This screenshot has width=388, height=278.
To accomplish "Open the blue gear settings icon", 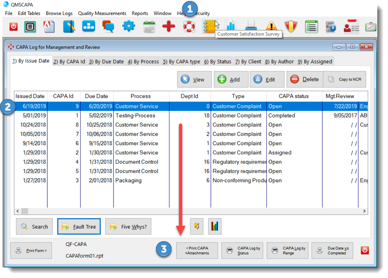I will [129, 27].
